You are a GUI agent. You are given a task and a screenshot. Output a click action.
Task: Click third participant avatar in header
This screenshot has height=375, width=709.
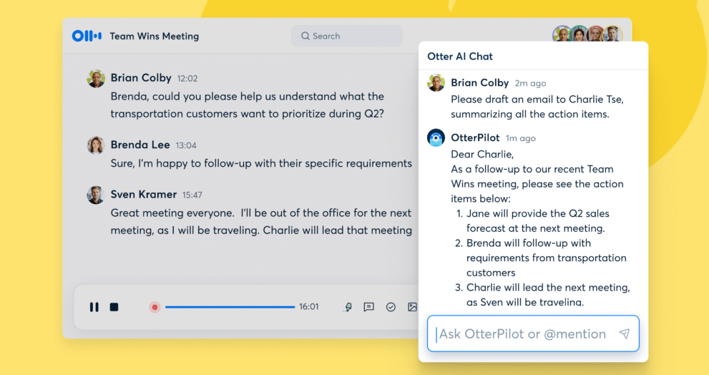[596, 34]
